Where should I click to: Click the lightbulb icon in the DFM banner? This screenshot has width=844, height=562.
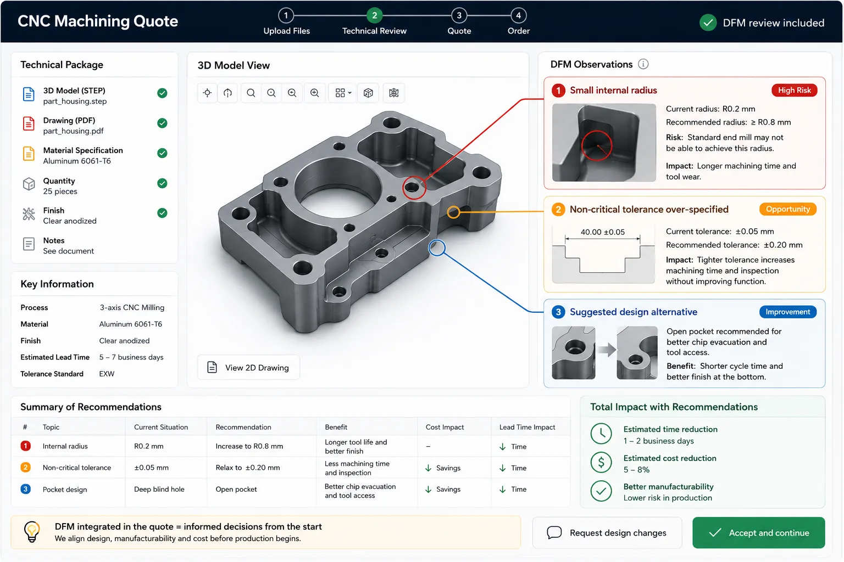32,532
